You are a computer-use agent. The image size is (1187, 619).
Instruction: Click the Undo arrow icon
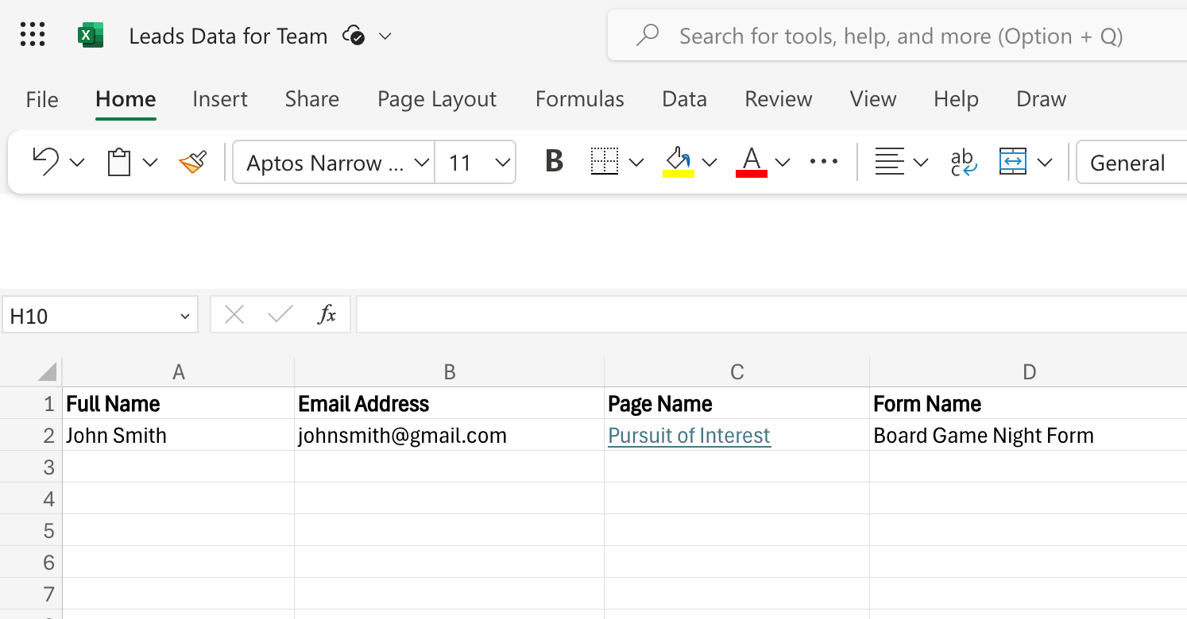coord(45,162)
